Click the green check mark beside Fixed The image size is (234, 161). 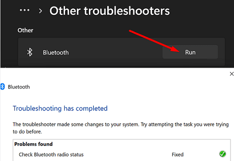click(x=223, y=154)
